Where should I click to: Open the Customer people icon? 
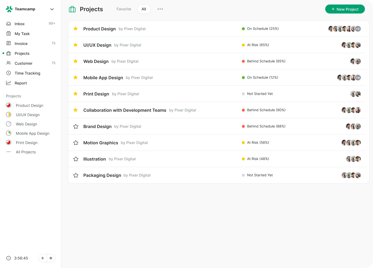click(x=9, y=63)
